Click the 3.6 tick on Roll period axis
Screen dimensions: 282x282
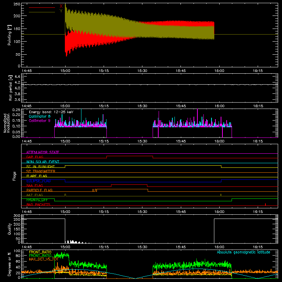[x=17, y=99]
